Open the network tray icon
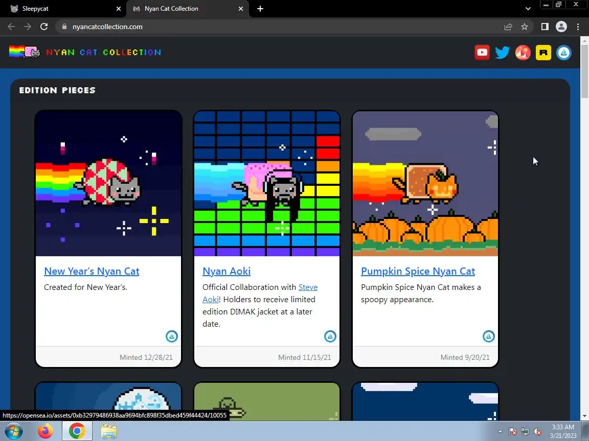This screenshot has height=441, width=589. pyautogui.click(x=525, y=432)
